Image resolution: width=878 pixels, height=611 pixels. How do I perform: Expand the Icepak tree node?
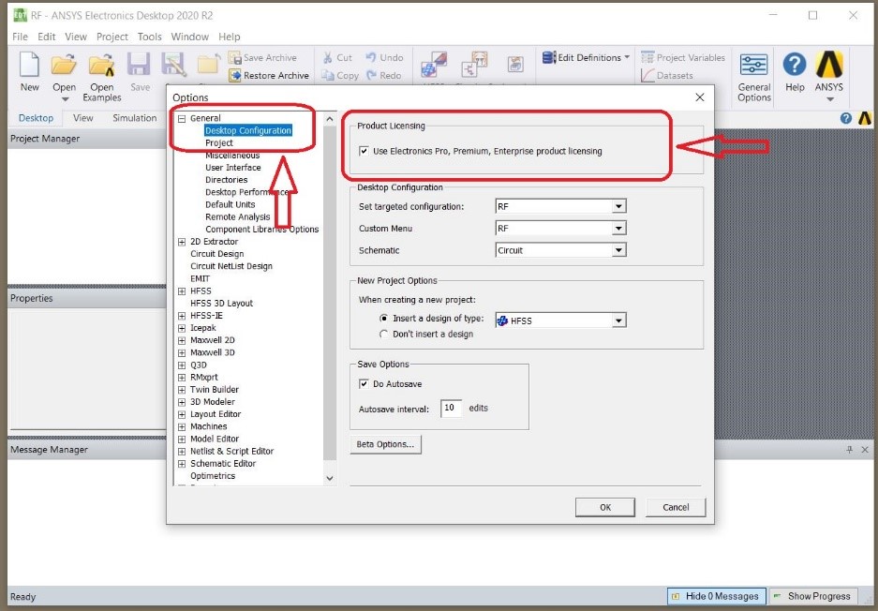182,328
